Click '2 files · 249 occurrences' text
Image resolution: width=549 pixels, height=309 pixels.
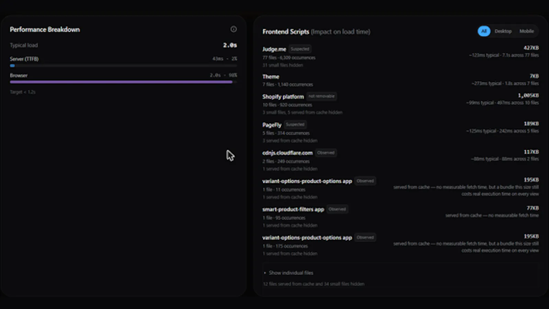pos(286,161)
